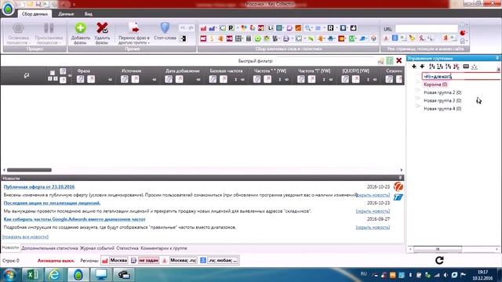This screenshot has width=502, height=282.
Task: Open the Дополнительная статистика bottom tab
Action: 49,248
